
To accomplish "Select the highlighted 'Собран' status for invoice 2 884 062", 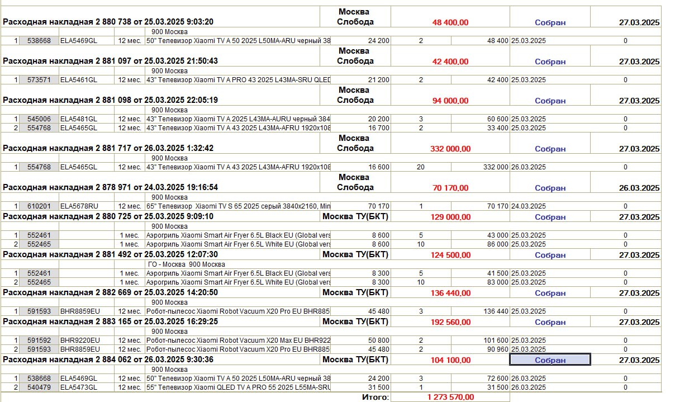I will (x=550, y=360).
